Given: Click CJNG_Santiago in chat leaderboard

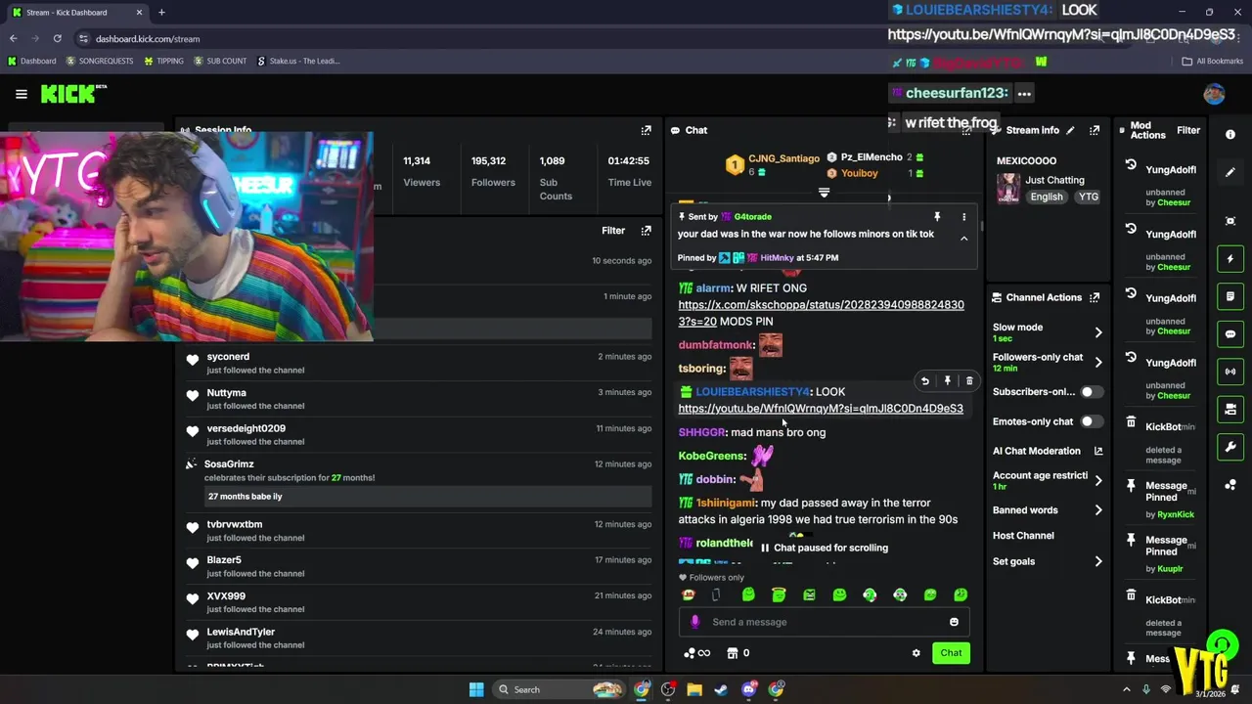Looking at the screenshot, I should pyautogui.click(x=783, y=157).
